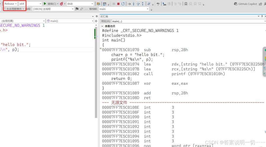Click the GitHub Copilot label
Screen dimensions: 266x147
tap(247, 4)
